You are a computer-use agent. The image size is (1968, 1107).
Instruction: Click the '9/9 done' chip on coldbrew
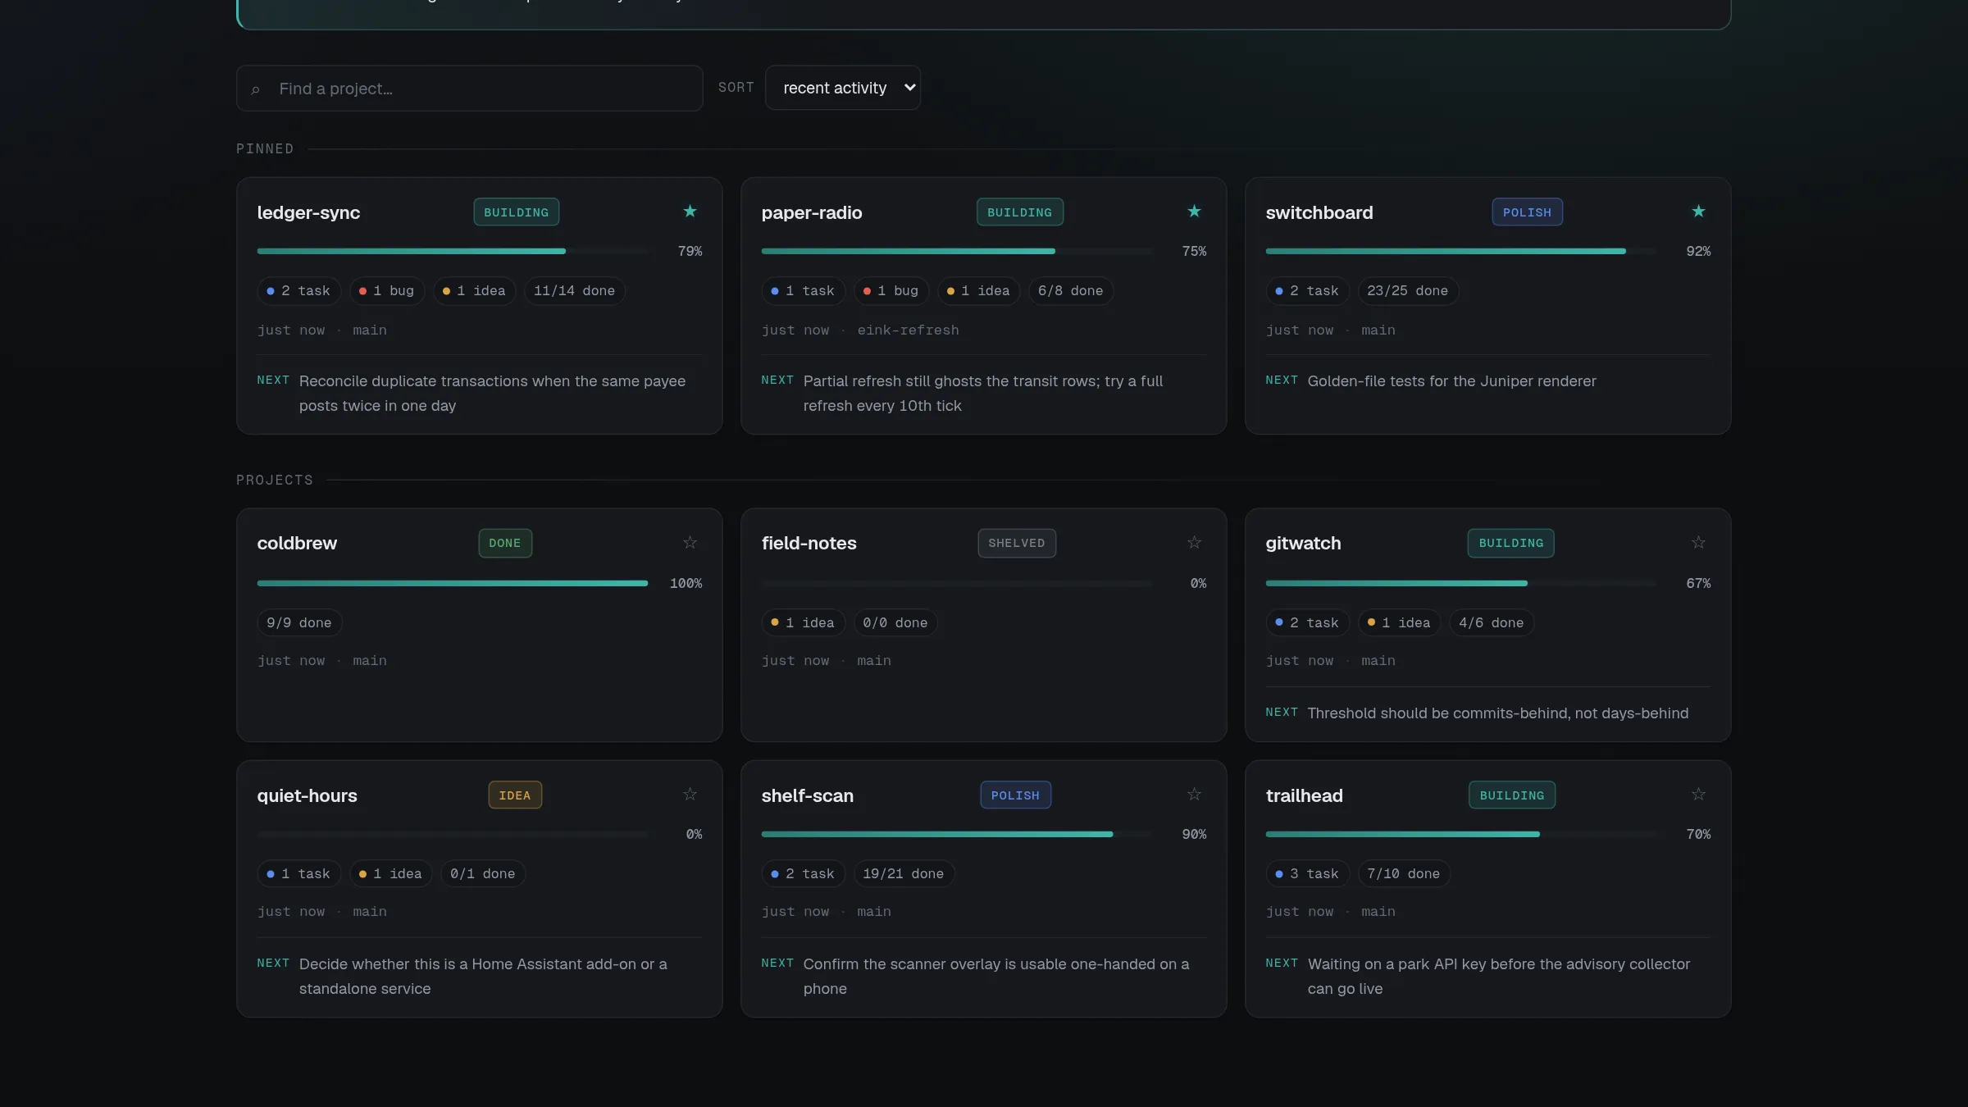pos(299,623)
